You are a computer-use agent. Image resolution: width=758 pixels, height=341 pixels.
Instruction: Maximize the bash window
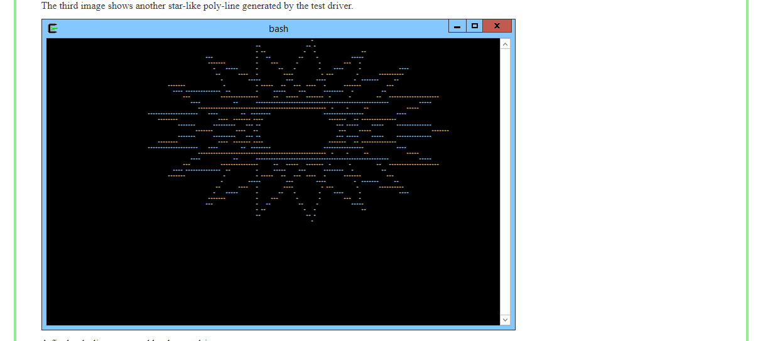(x=474, y=26)
